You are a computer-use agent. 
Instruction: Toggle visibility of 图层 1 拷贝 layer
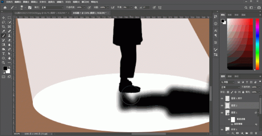click(222, 98)
